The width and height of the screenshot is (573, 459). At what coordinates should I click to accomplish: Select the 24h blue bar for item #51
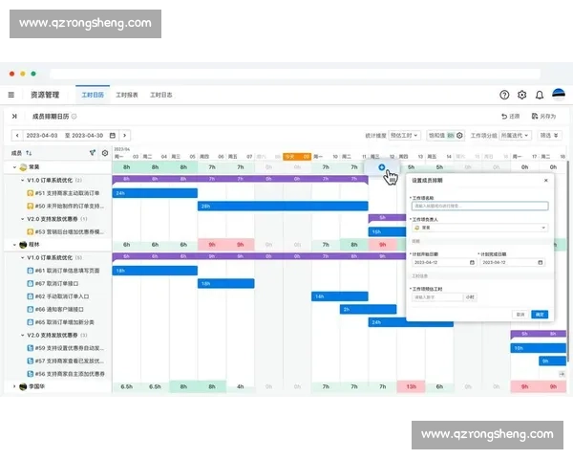[155, 193]
